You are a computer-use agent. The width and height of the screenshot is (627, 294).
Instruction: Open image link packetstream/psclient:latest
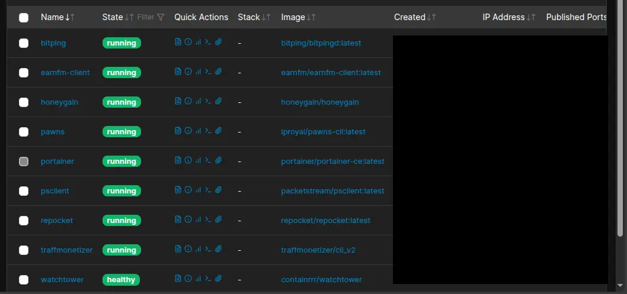click(332, 190)
